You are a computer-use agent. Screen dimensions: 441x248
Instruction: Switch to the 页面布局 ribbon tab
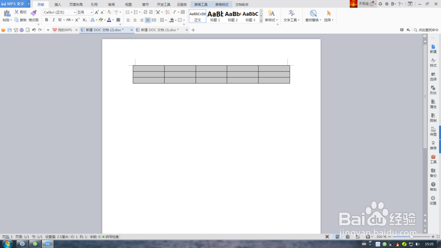click(x=76, y=4)
